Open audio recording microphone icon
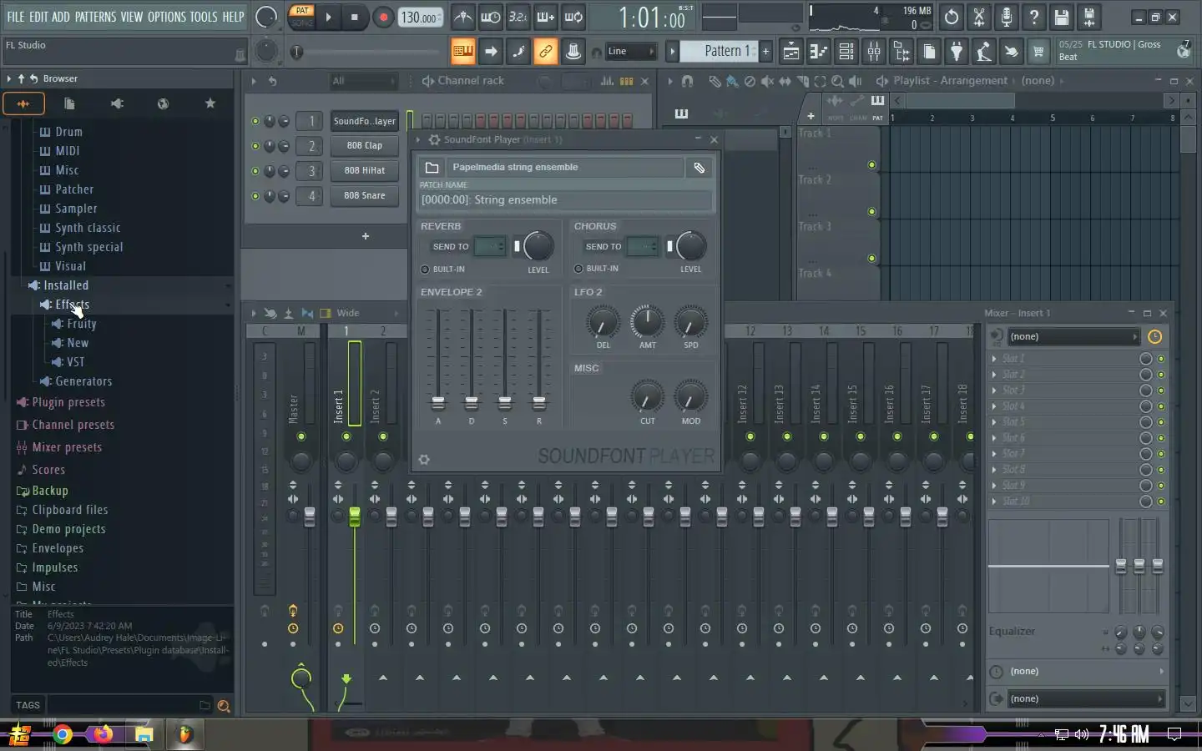The image size is (1202, 751). click(x=1007, y=17)
